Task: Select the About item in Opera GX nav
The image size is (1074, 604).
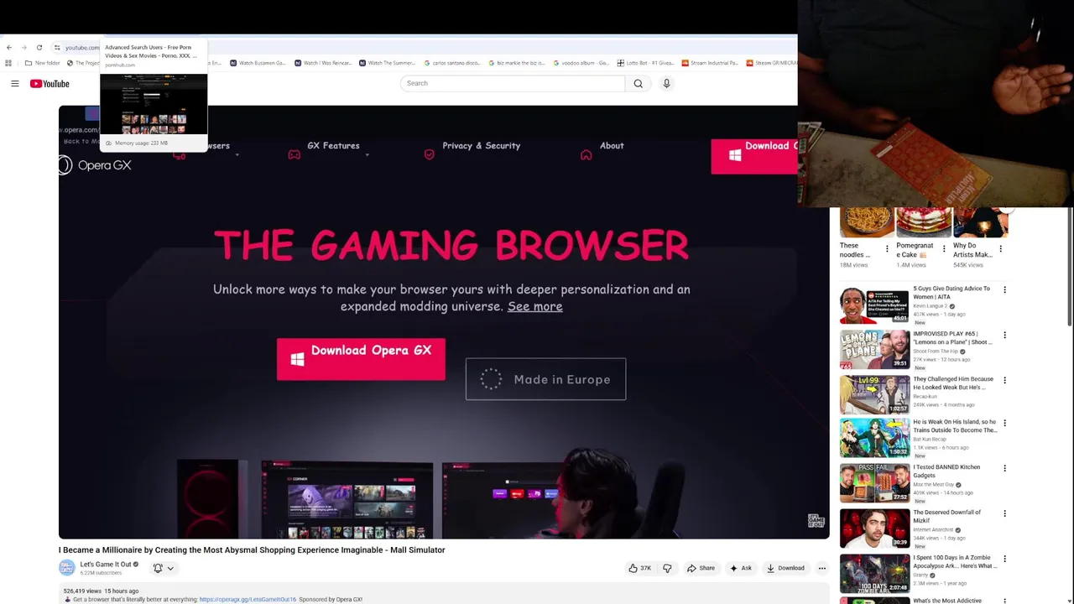Action: (612, 146)
